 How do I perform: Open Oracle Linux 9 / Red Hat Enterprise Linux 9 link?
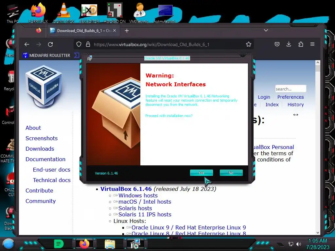(x=189, y=227)
